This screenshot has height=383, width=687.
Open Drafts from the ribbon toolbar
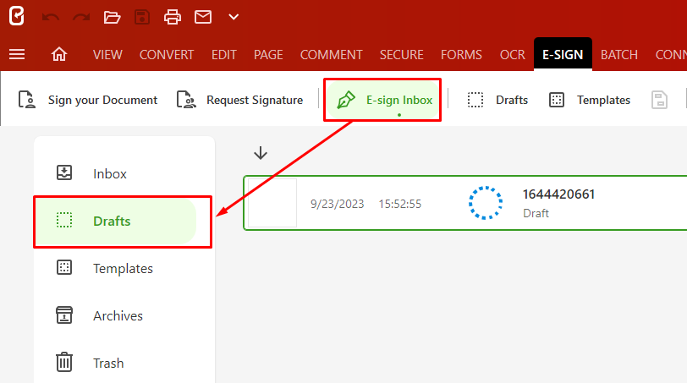(497, 100)
